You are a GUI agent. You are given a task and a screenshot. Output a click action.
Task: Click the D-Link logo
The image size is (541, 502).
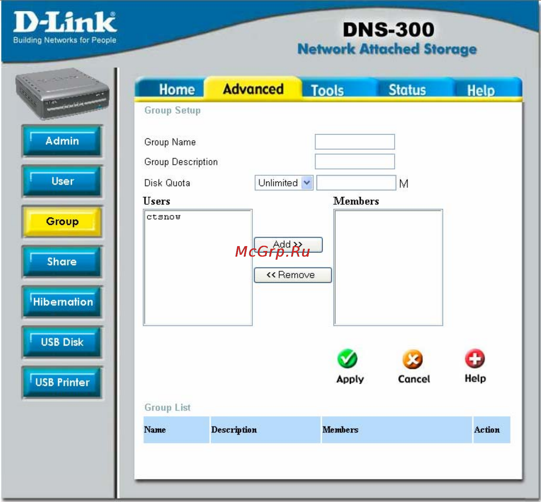pyautogui.click(x=65, y=28)
